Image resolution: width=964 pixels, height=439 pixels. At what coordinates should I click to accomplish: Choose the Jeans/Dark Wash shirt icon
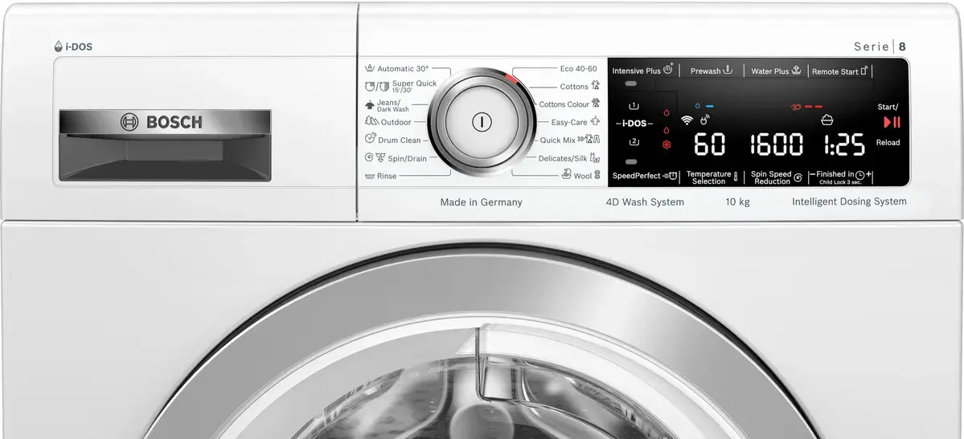click(x=370, y=105)
